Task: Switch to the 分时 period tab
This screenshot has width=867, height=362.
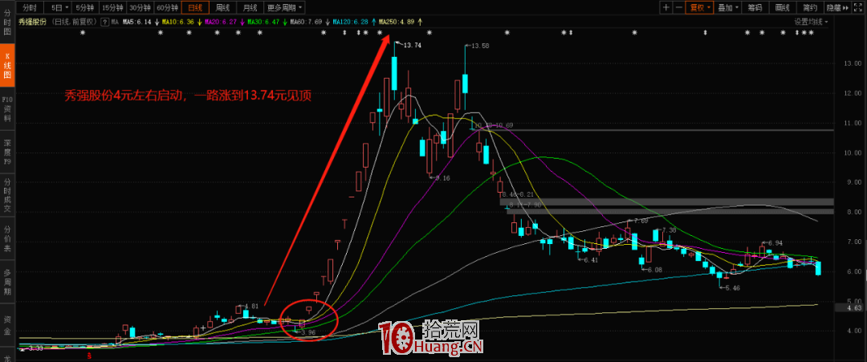Action: coord(29,8)
